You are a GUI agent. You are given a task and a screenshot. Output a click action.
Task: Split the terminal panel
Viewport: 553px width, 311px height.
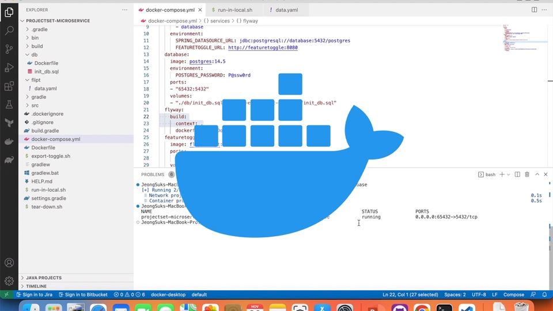517,175
